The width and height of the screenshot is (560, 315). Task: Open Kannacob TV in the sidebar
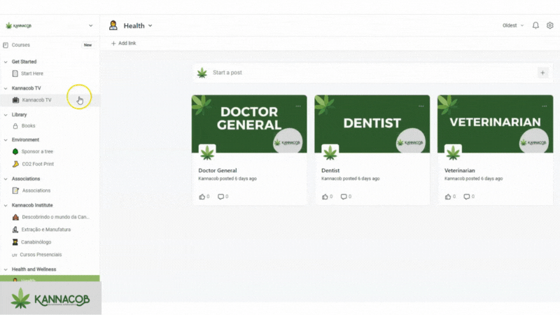coord(36,100)
